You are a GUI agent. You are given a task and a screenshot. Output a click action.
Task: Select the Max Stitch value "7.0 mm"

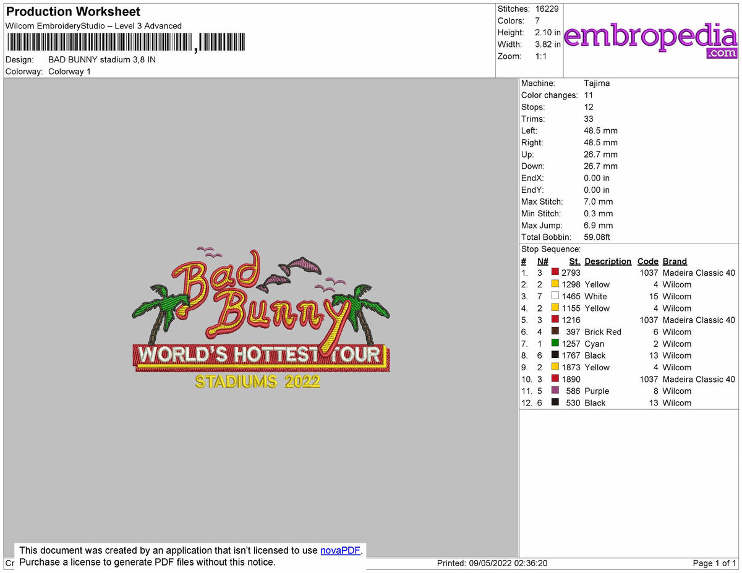click(599, 202)
